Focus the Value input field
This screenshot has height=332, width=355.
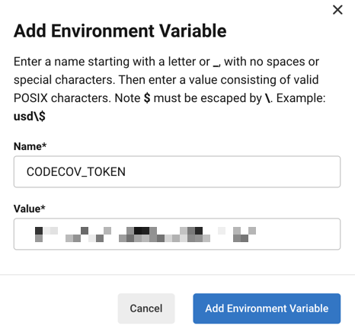pyautogui.click(x=177, y=234)
